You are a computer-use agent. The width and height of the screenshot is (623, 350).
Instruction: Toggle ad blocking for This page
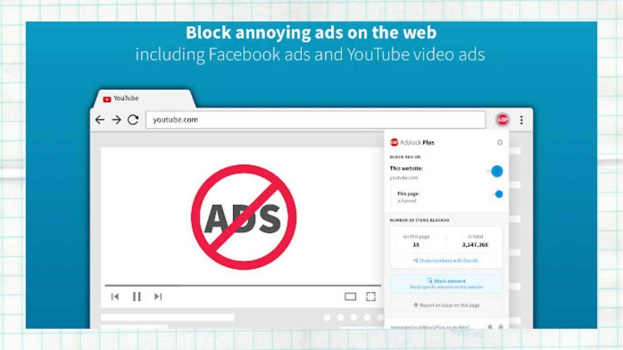[x=497, y=194]
